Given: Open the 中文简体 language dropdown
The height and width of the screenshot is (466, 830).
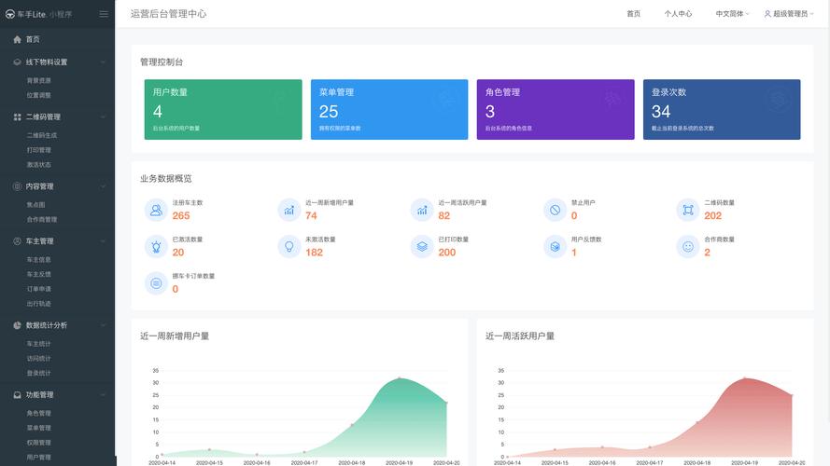Looking at the screenshot, I should coord(732,14).
